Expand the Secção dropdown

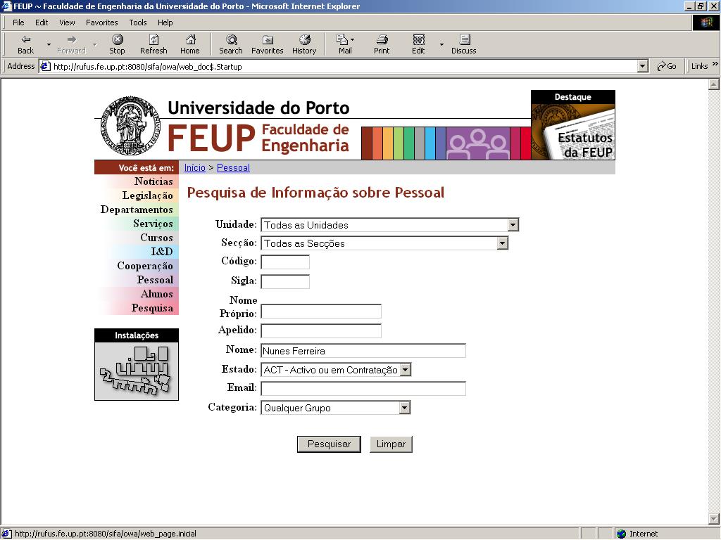pyautogui.click(x=503, y=243)
